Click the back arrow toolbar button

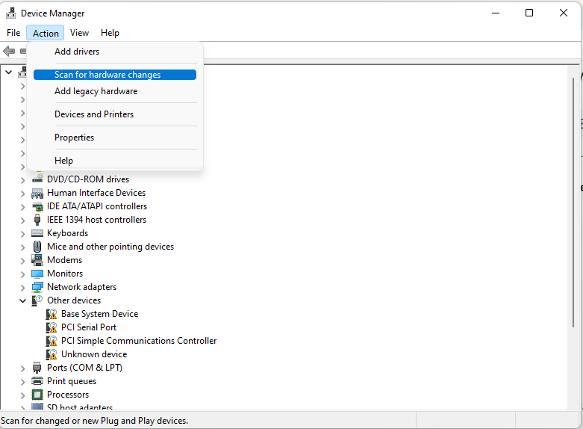click(9, 52)
